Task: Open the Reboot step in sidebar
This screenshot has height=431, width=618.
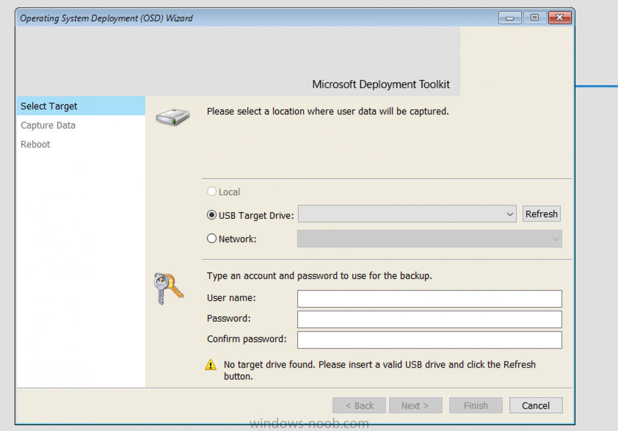Action: [x=36, y=144]
